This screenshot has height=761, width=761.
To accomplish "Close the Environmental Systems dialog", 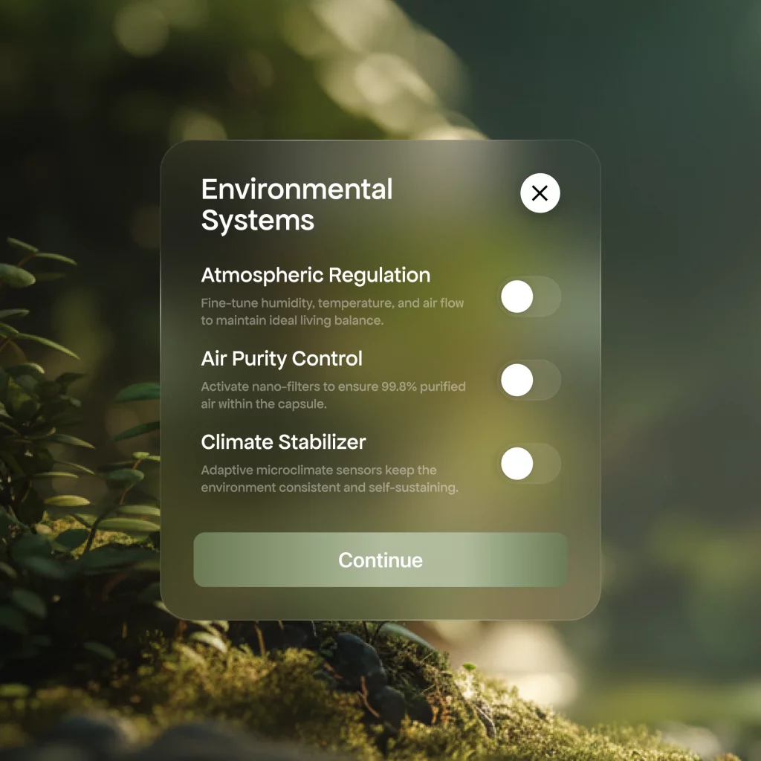I will (540, 193).
